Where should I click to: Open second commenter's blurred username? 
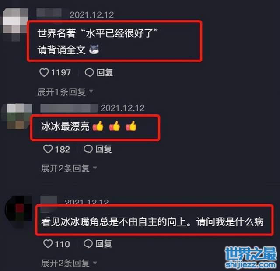point(69,108)
